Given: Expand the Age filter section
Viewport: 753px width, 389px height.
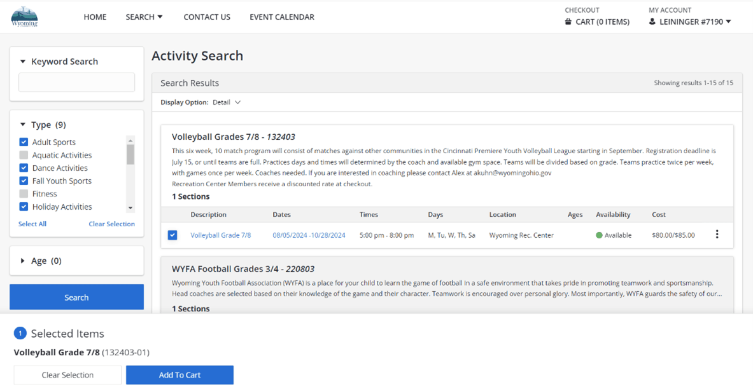Looking at the screenshot, I should (x=23, y=261).
